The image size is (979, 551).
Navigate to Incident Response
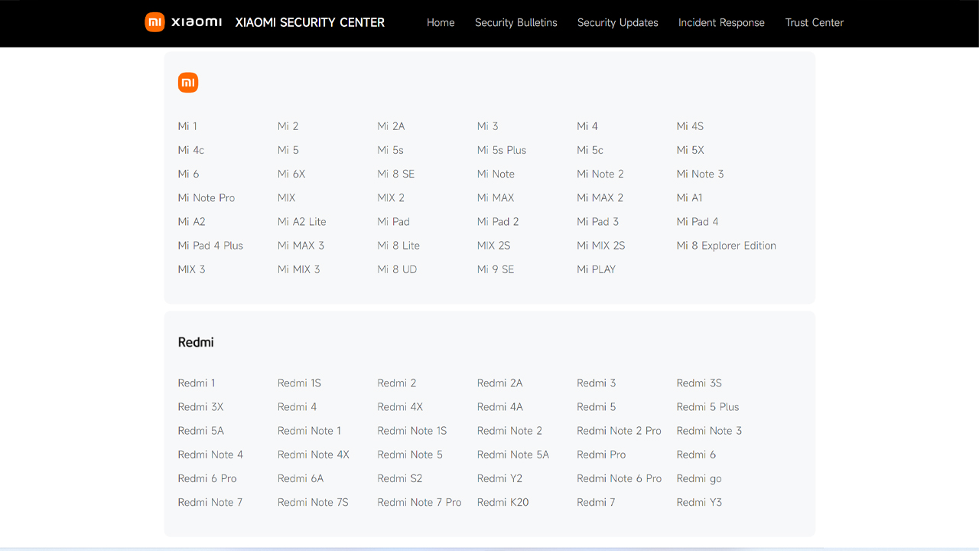[x=721, y=23]
